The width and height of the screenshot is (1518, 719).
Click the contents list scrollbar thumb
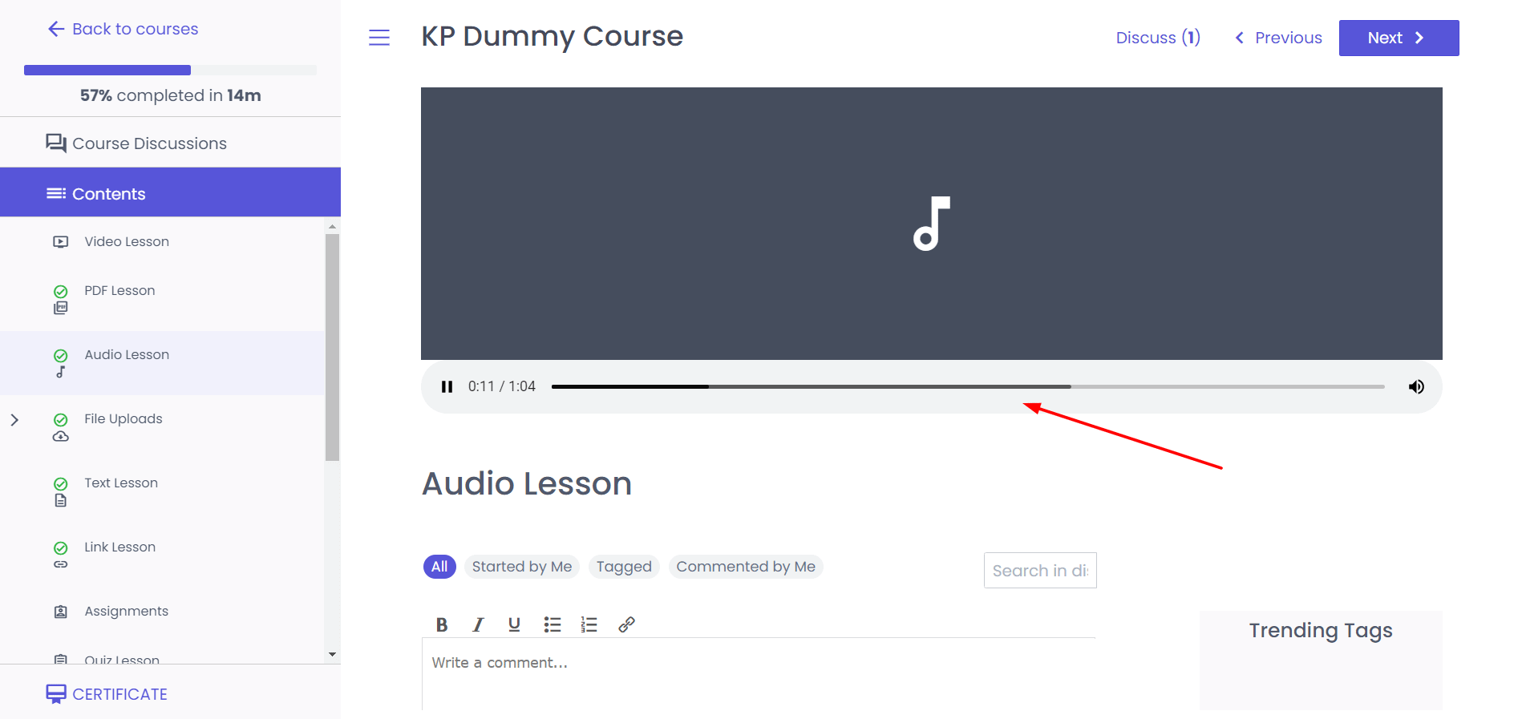click(x=332, y=347)
